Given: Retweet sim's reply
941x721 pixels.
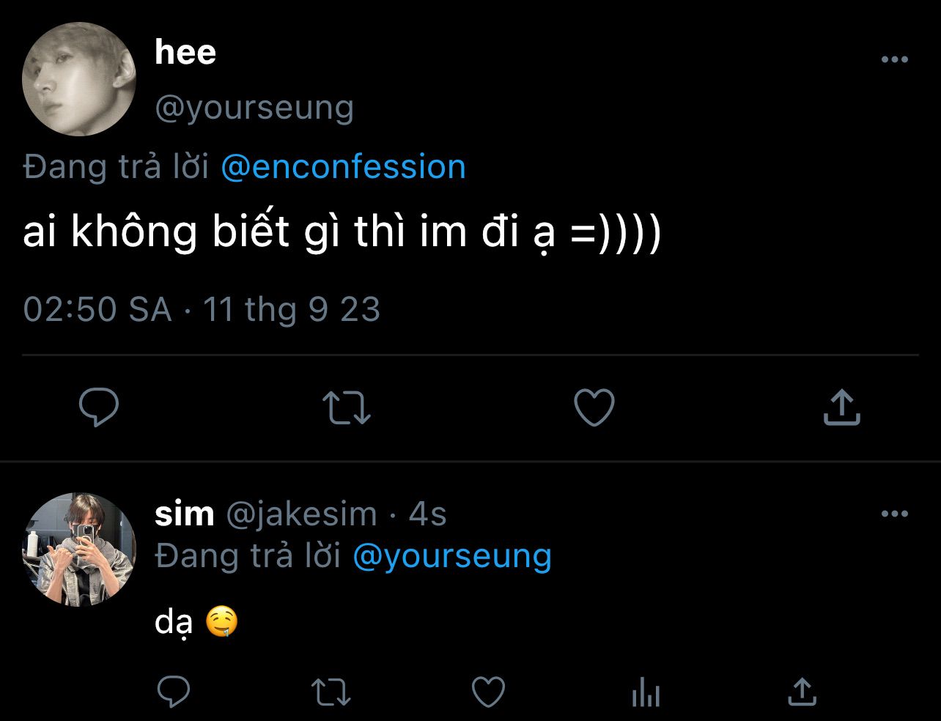Looking at the screenshot, I should pos(331,691).
